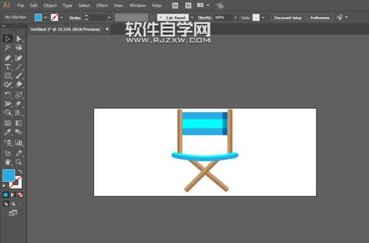This screenshot has width=369, height=243.
Task: Choose the Symbol Sprayer tool
Action: click(7, 142)
